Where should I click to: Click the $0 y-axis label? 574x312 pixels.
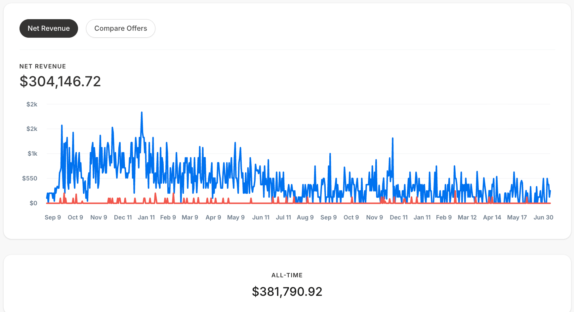point(33,203)
